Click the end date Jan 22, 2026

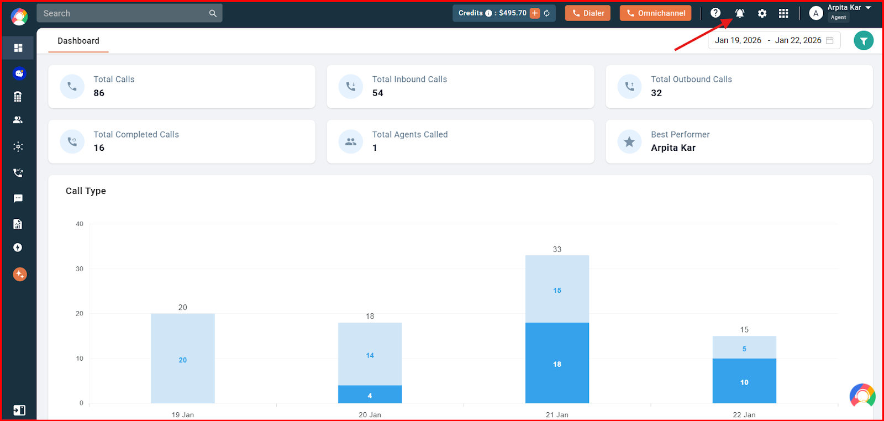tap(798, 40)
